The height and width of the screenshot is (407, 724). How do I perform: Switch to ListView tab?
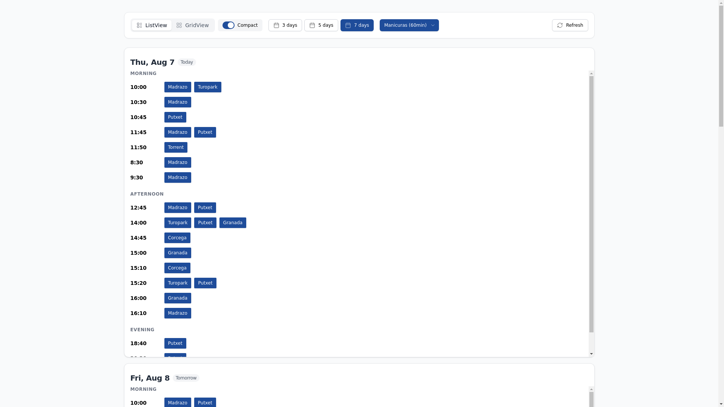pos(152,25)
